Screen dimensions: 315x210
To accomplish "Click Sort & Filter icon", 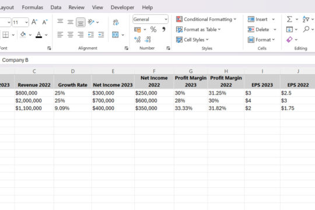I will coord(306,19).
